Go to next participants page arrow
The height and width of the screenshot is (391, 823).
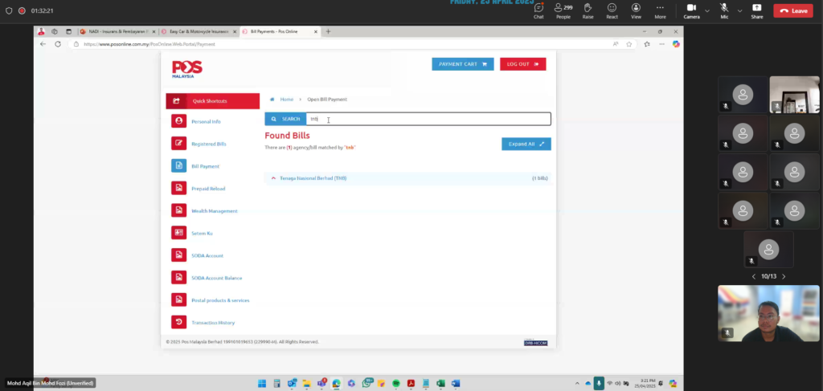click(x=784, y=276)
